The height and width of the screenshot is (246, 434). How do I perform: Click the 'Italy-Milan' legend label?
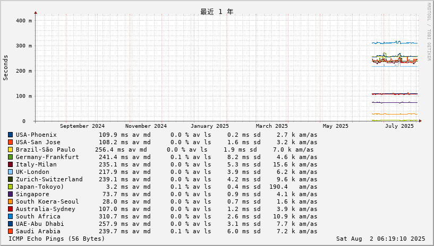point(36,164)
